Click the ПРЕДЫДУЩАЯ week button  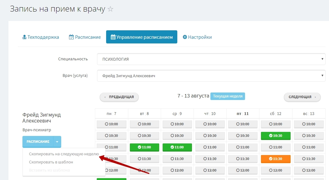pos(119,97)
